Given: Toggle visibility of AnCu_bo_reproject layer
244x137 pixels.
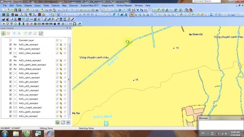Looking at the screenshot, I should click(10, 116).
